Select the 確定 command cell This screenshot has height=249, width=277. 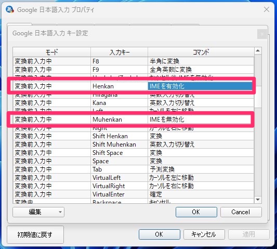click(201, 194)
